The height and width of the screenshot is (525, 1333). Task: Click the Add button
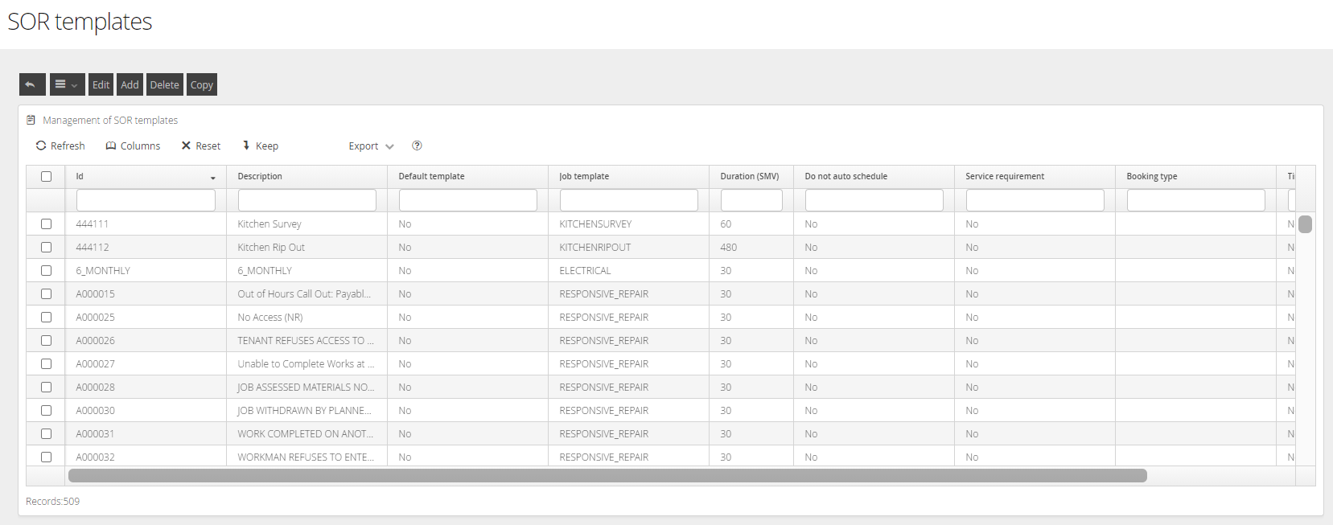(130, 84)
